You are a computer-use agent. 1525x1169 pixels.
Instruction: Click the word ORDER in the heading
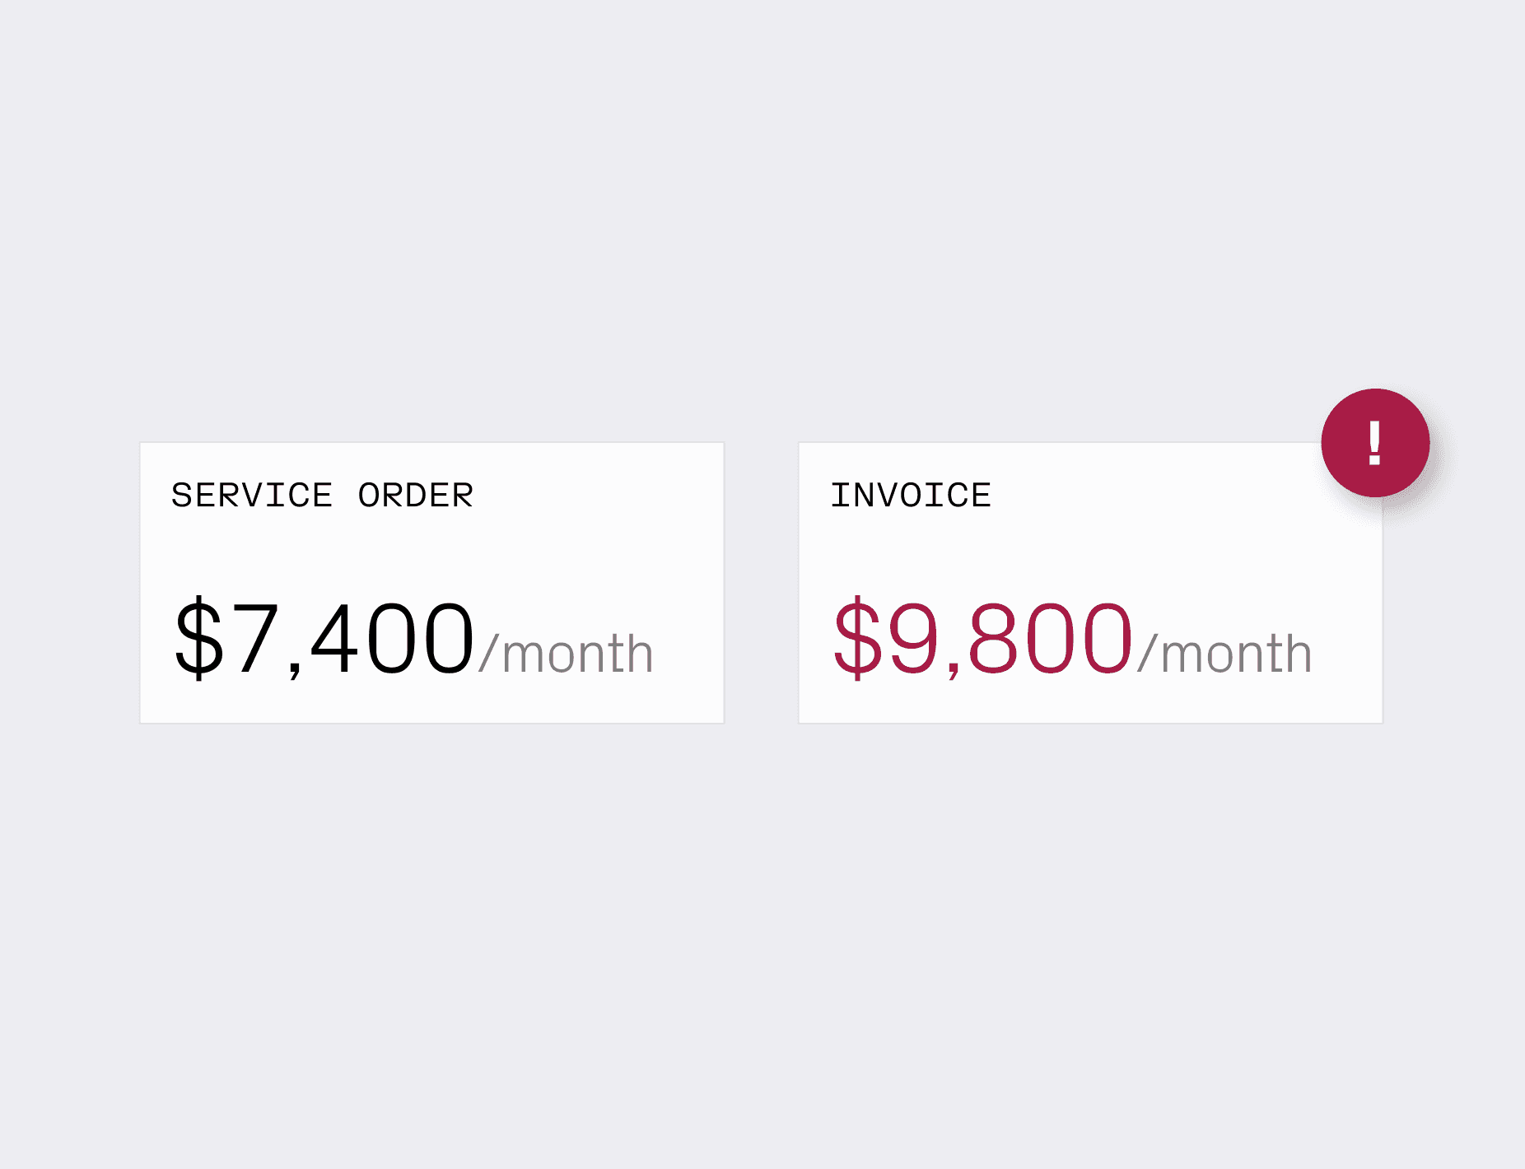point(416,496)
